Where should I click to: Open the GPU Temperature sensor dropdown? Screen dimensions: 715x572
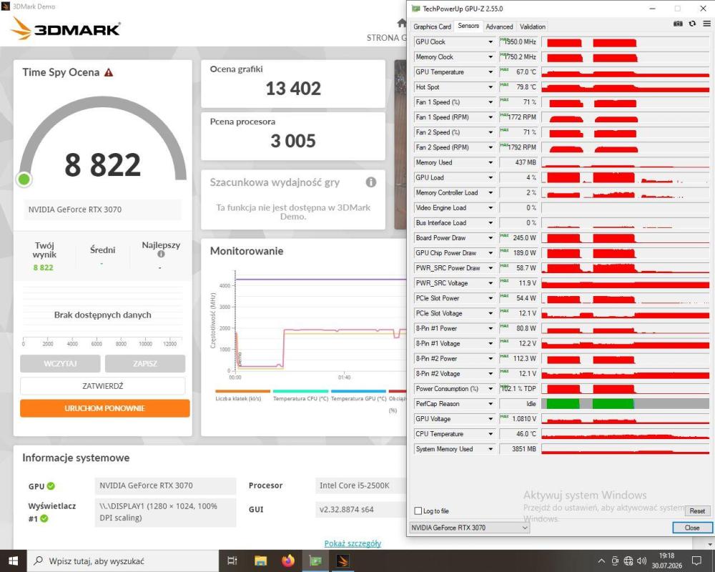[490, 72]
